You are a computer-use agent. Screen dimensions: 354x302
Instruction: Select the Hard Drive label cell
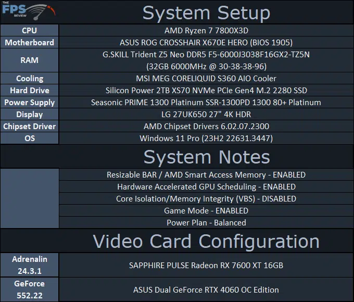[x=29, y=91]
